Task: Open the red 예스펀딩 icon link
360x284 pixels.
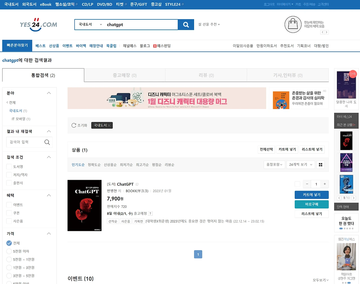Action: click(155, 46)
